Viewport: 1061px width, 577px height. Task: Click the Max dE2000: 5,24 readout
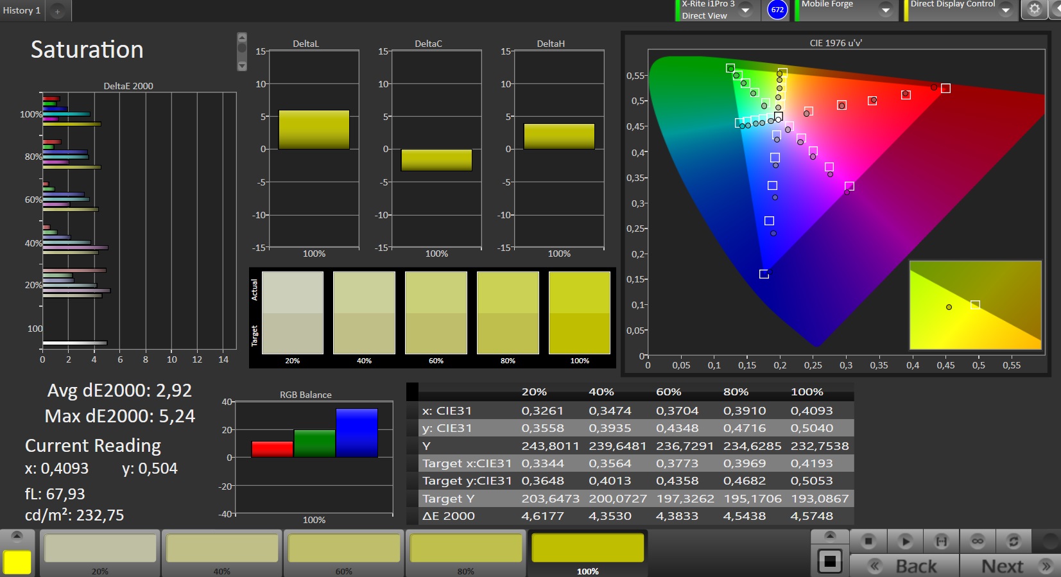[x=120, y=416]
